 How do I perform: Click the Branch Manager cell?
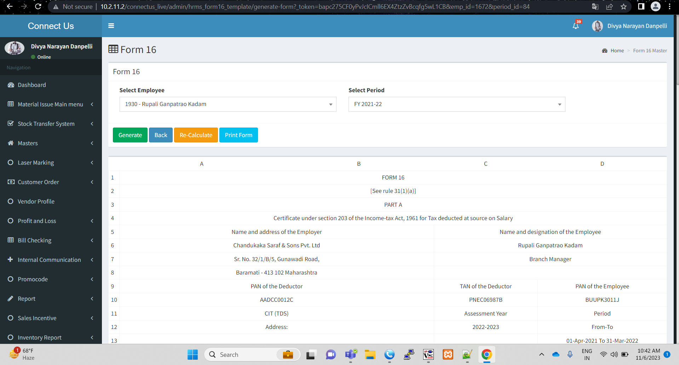[x=550, y=259]
